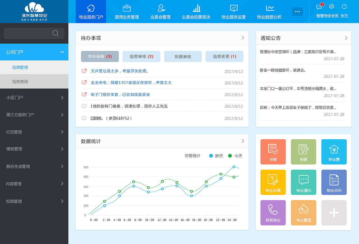Open the 物业费 tile icon

[334, 152]
